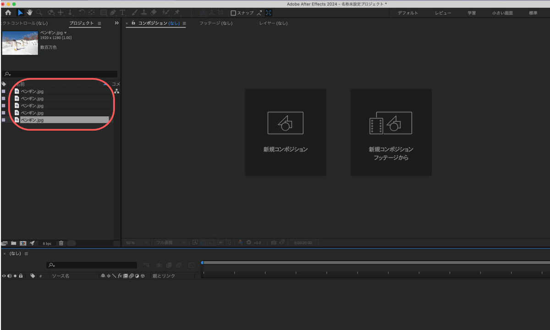The width and height of the screenshot is (550, 330).
Task: Switch to the 学習 workspace
Action: (x=471, y=13)
